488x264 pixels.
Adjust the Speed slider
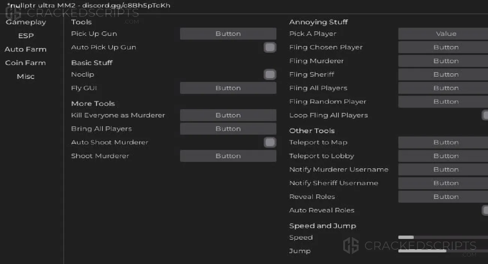[443, 237]
